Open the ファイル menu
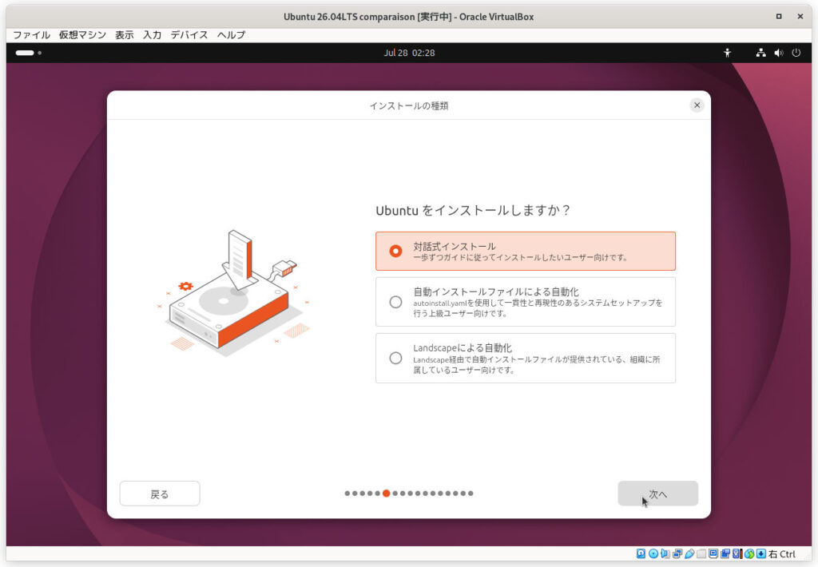This screenshot has width=818, height=567. [31, 35]
